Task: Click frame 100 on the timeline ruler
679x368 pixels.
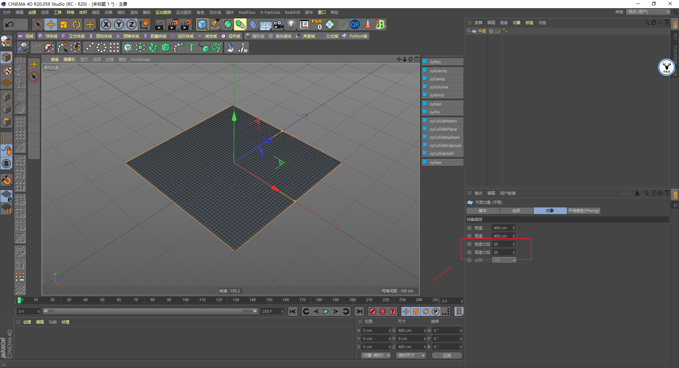Action: 186,300
